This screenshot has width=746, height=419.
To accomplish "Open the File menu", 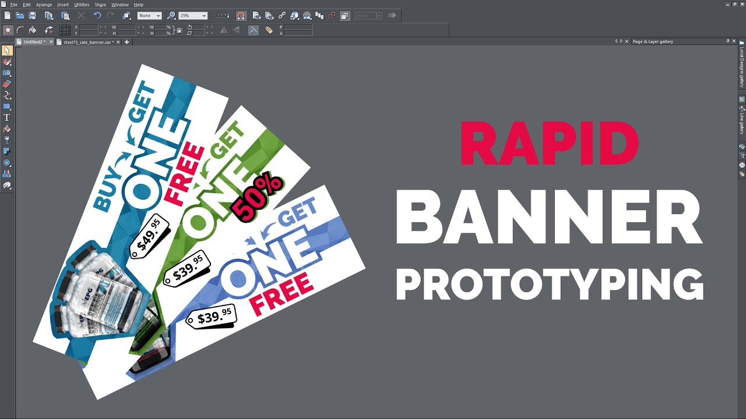I will 14,5.
